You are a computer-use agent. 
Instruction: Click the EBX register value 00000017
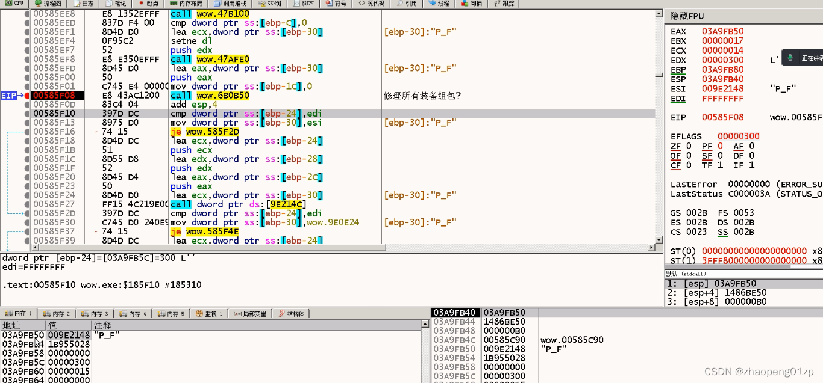[x=722, y=41]
